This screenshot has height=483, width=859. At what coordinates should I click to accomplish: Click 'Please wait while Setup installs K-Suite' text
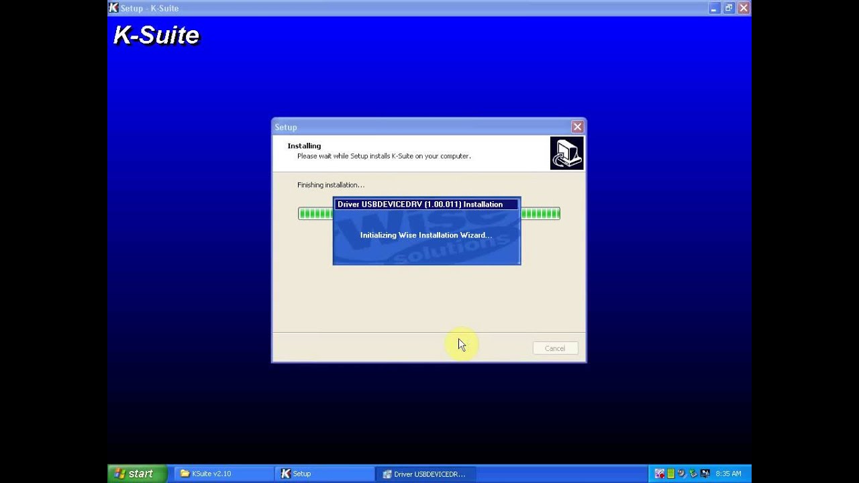384,156
